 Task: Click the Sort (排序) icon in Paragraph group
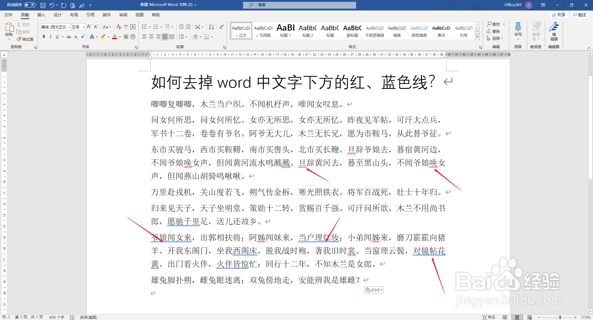click(211, 27)
